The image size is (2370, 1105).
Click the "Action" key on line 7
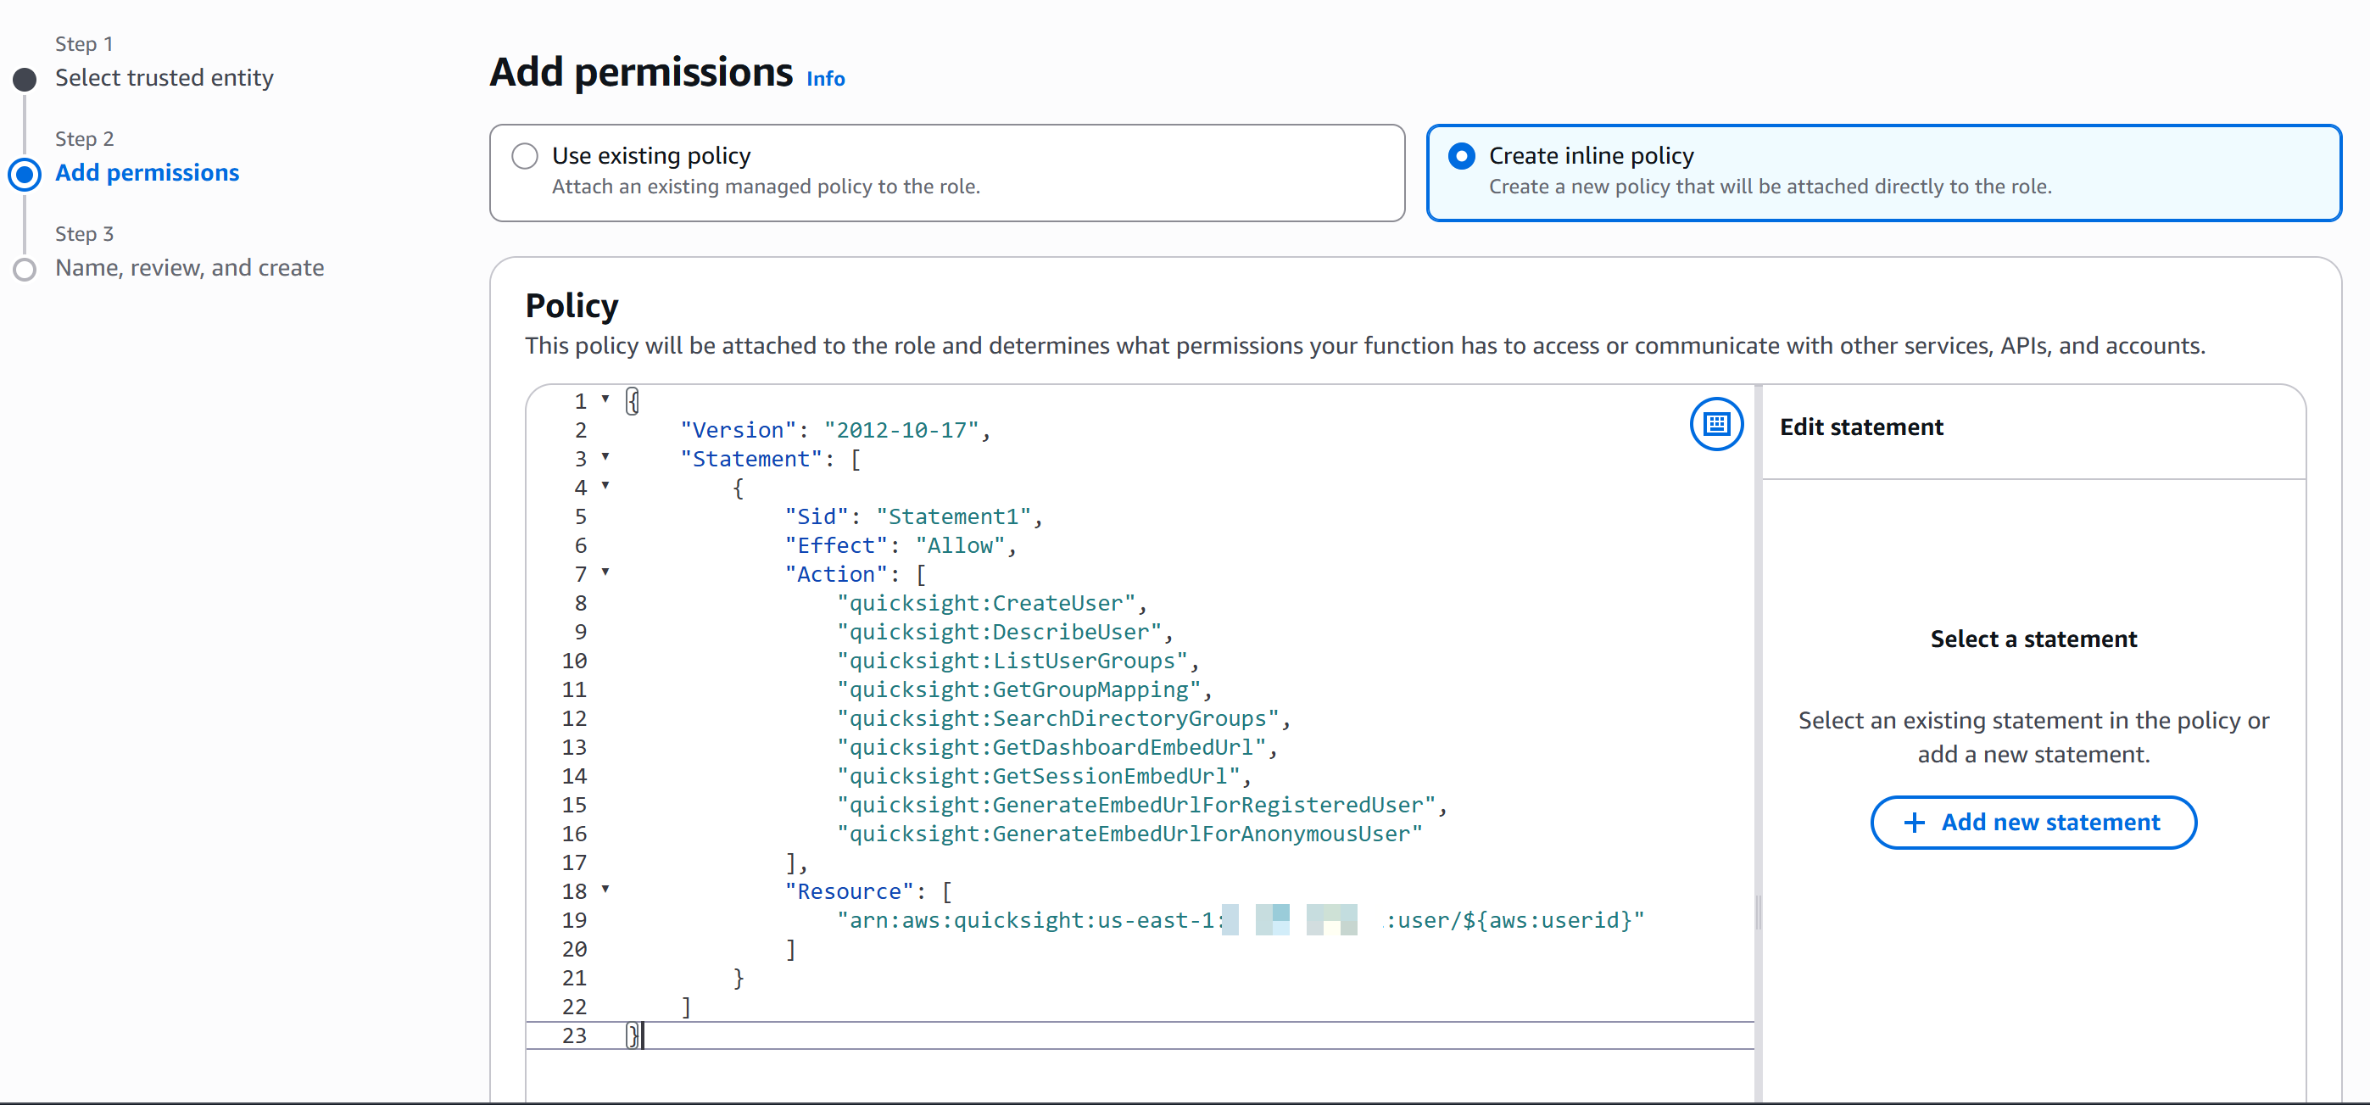click(x=836, y=574)
